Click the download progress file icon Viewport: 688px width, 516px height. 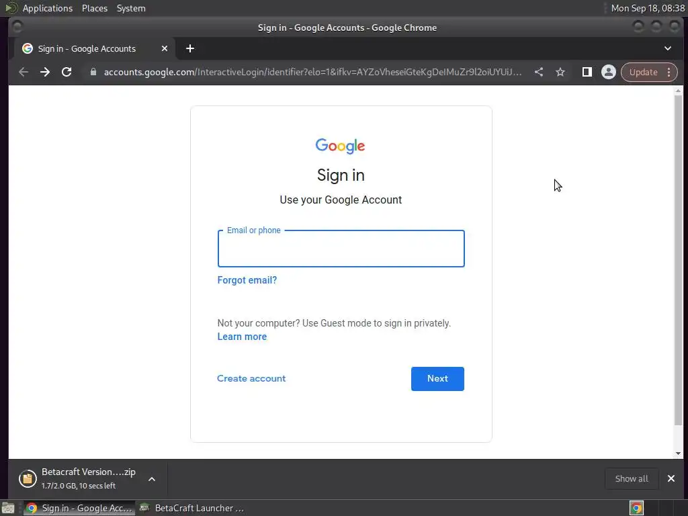(27, 478)
